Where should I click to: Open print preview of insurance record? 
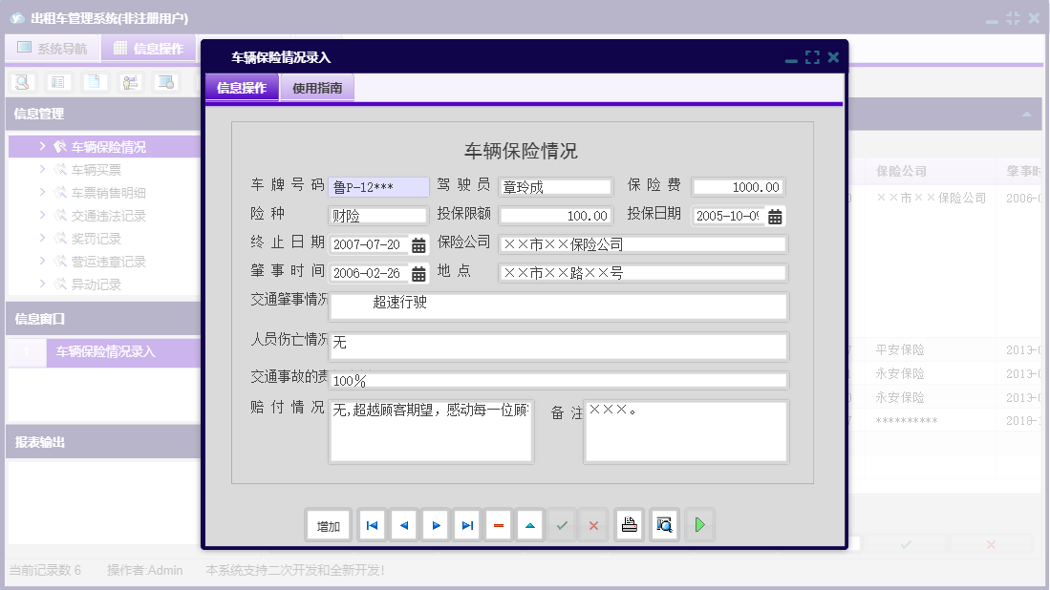(663, 524)
